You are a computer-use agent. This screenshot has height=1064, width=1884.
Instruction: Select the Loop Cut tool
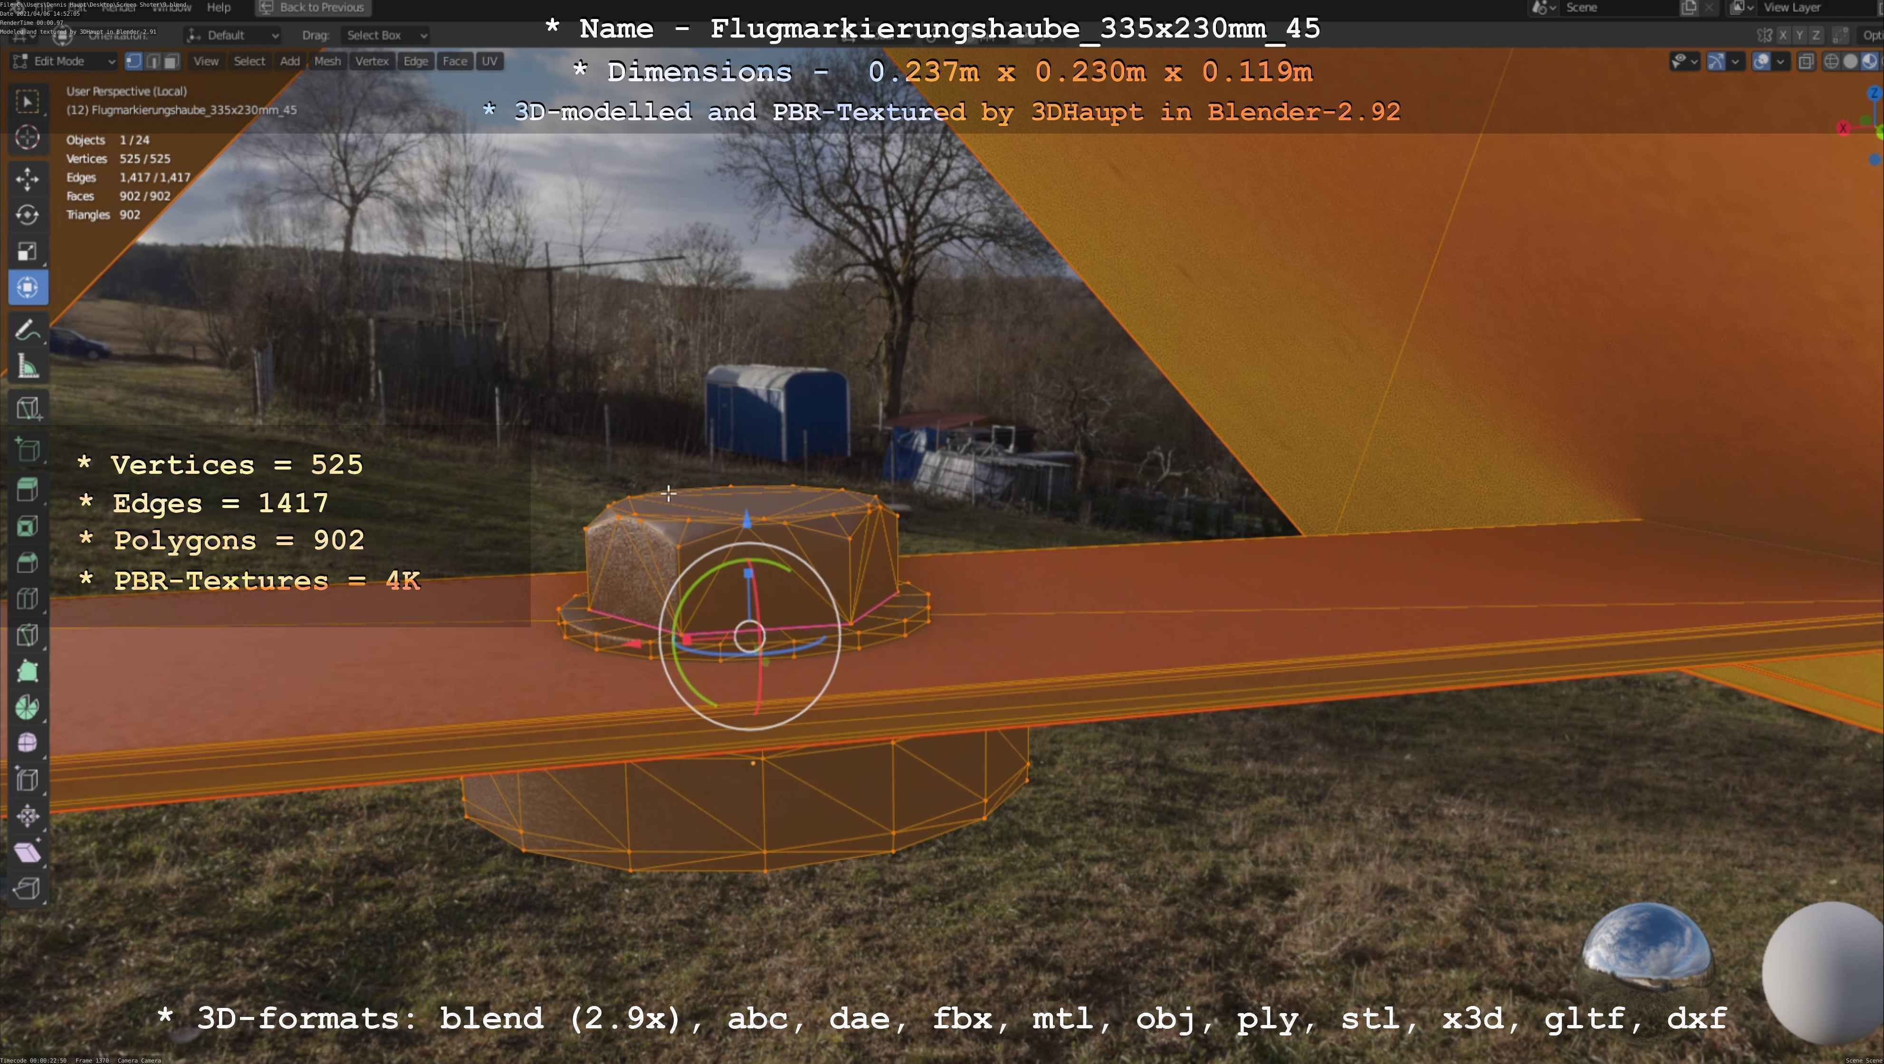click(28, 599)
